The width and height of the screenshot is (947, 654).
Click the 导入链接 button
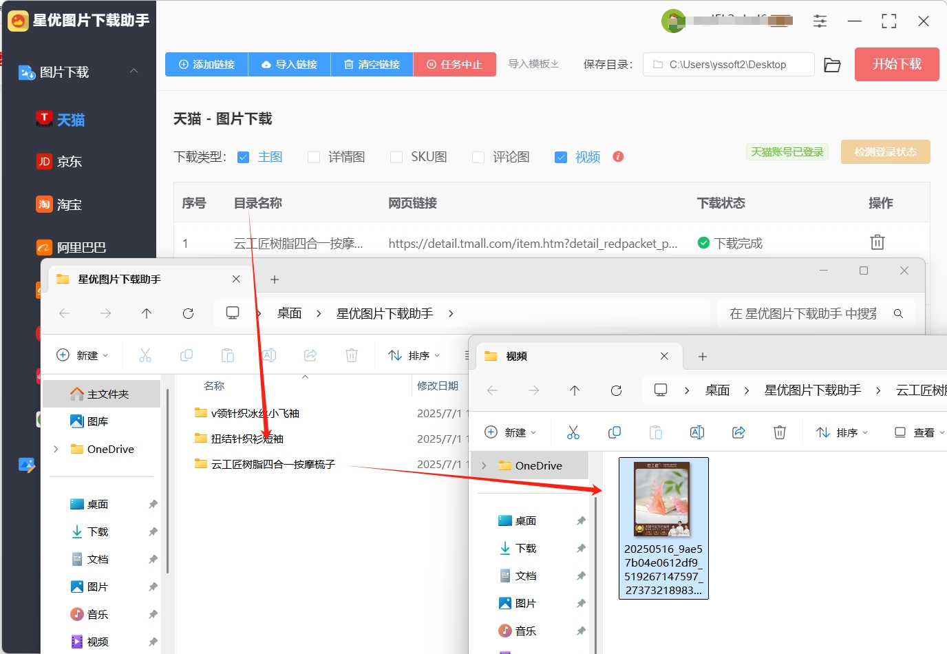(289, 64)
